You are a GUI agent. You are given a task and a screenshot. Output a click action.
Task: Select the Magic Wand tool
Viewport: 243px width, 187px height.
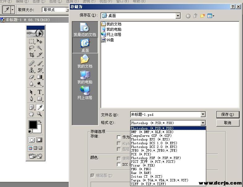tap(40, 48)
